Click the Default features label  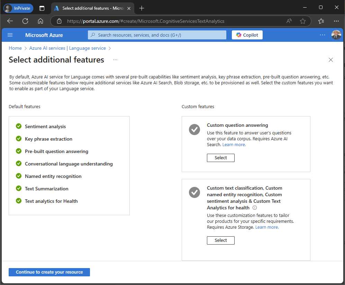[x=25, y=107]
